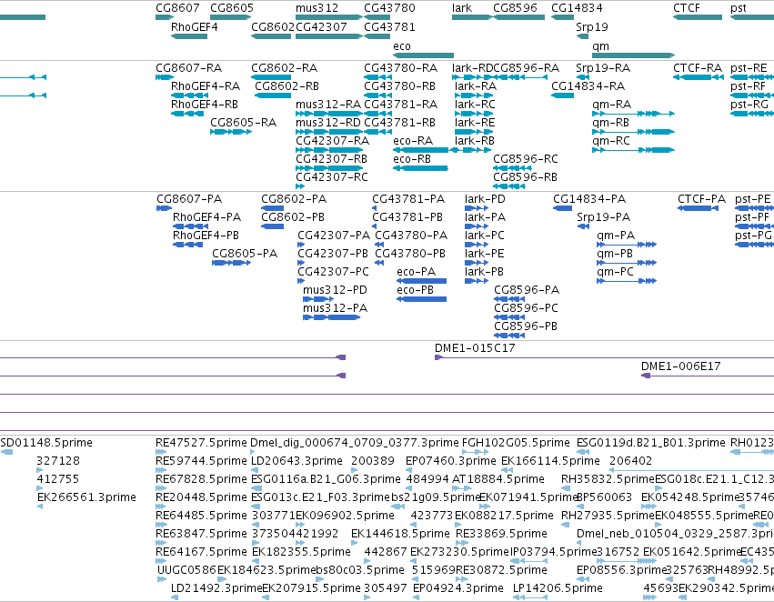Select transcript pst-RG
This screenshot has width=774, height=602.
tap(752, 114)
